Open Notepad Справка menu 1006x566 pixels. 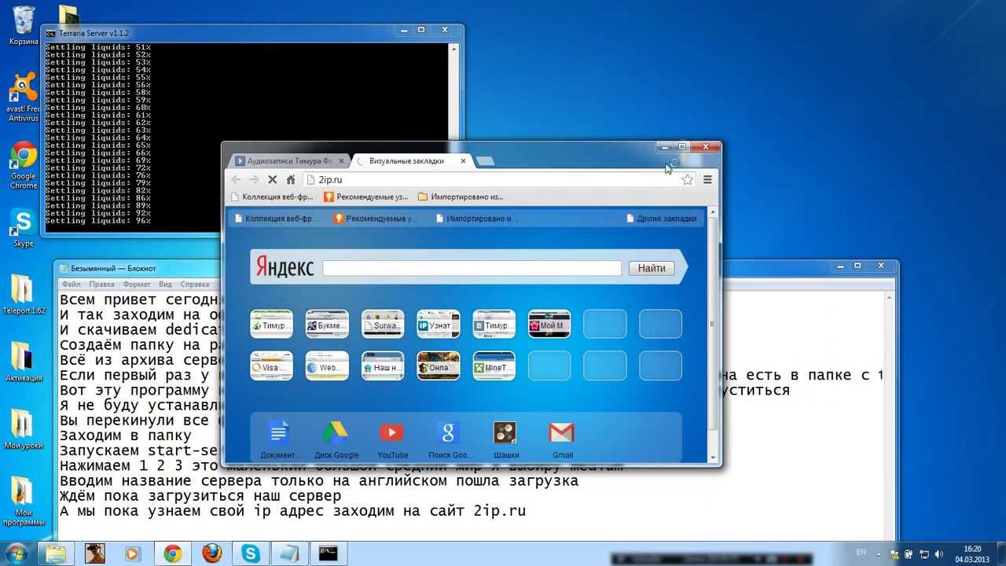pos(195,284)
